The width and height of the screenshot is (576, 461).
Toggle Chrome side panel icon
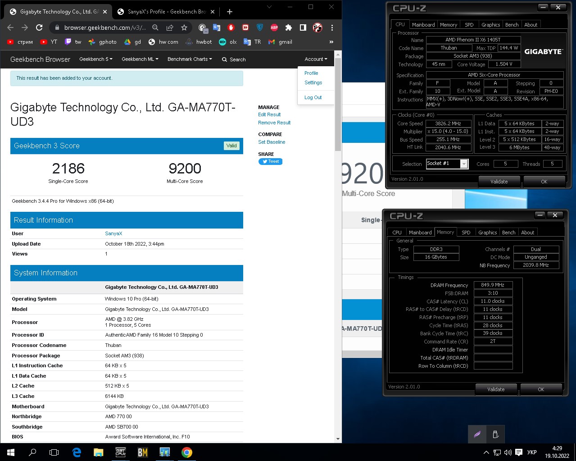tap(303, 27)
